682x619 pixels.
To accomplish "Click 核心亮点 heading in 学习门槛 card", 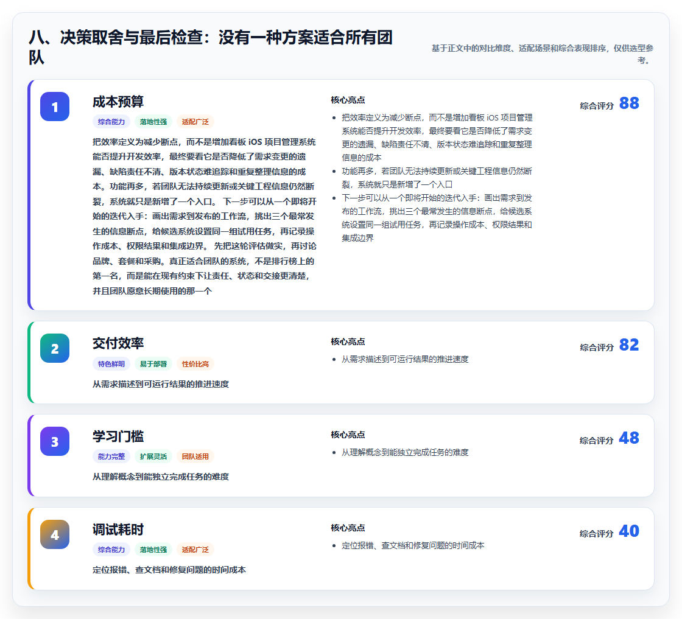I will point(348,435).
